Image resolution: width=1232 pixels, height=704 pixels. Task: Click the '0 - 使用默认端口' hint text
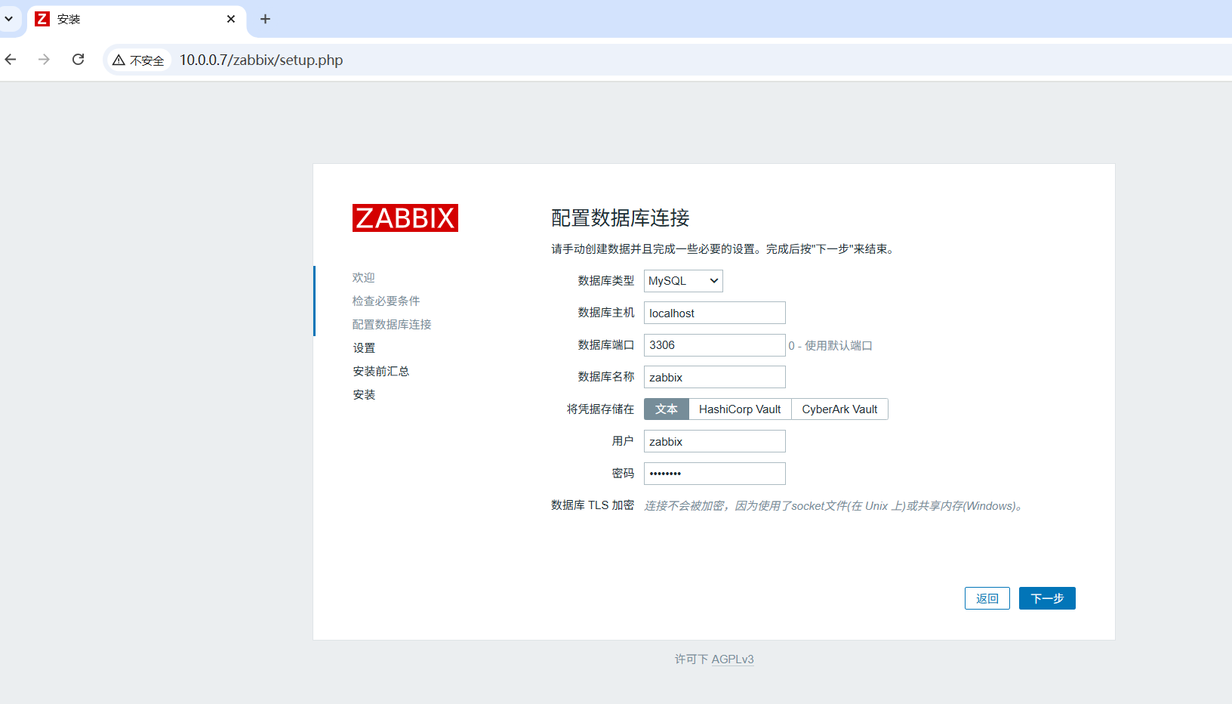click(830, 346)
